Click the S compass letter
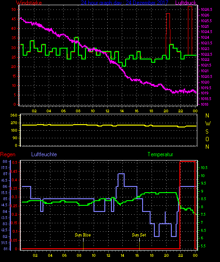The width and height of the screenshot is (220, 262). [x=207, y=132]
